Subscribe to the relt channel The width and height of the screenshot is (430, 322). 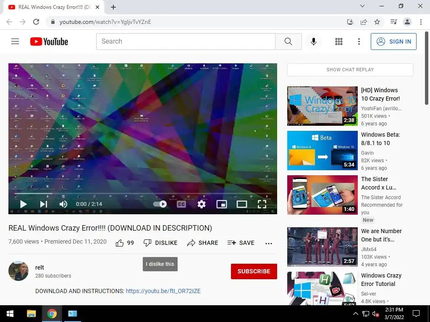[x=254, y=271]
